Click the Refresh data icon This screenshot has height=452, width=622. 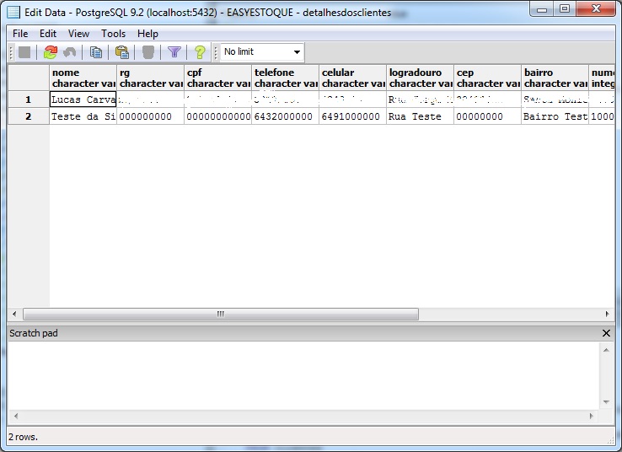pos(50,52)
